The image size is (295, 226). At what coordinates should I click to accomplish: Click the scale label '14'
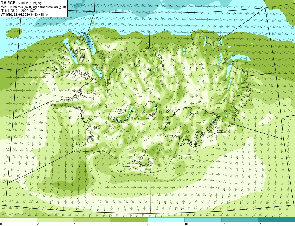click(260, 224)
